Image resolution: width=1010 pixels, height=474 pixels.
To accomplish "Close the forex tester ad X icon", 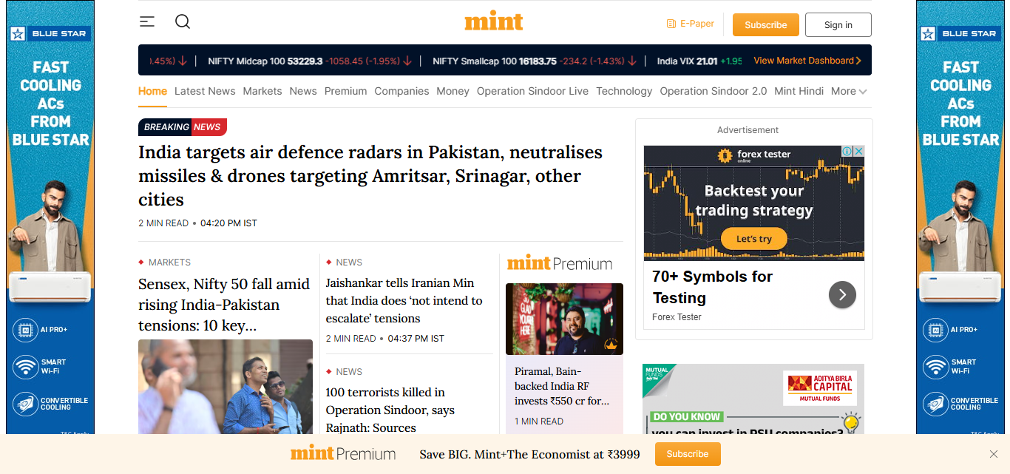I will coord(859,151).
